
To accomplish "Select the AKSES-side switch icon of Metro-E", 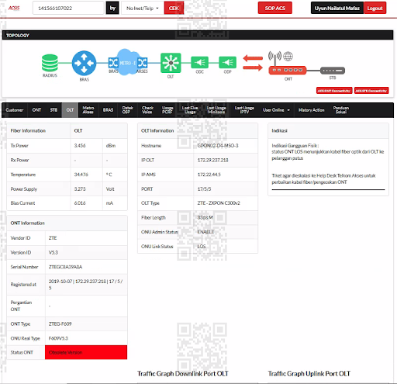I will tap(143, 63).
